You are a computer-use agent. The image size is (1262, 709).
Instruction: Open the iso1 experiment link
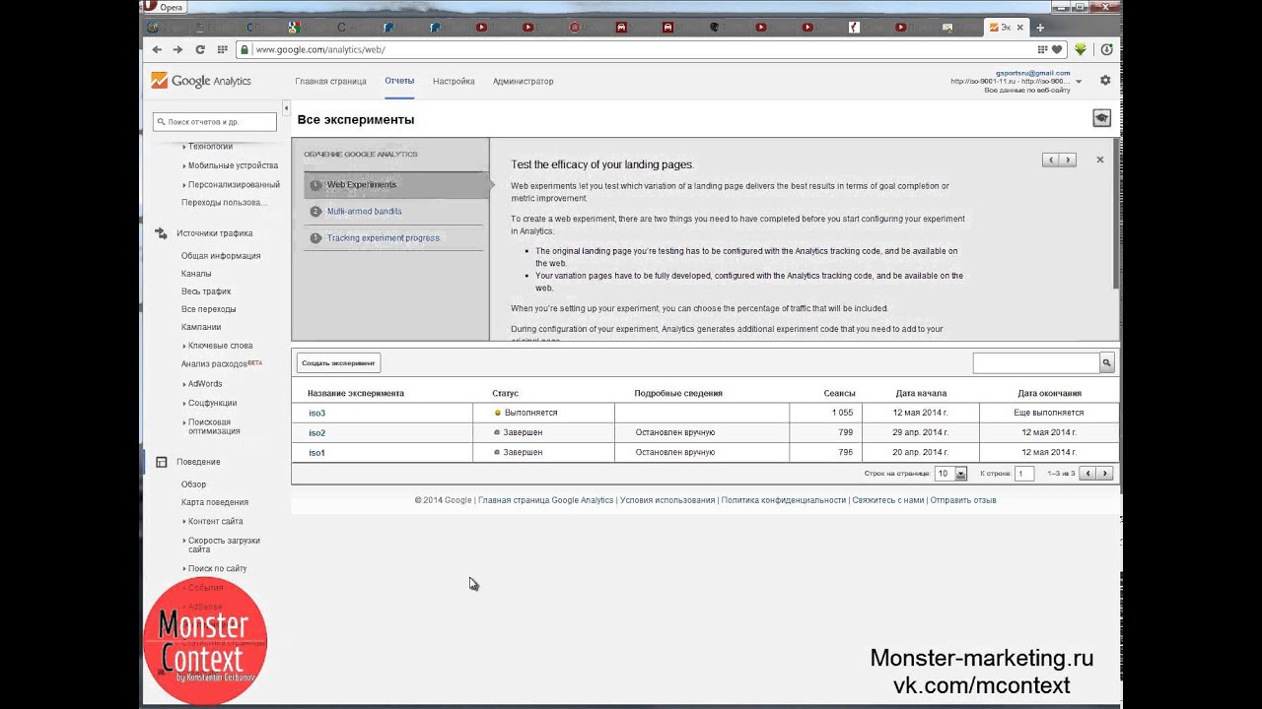tap(316, 453)
